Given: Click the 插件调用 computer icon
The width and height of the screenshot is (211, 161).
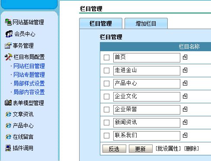Looking at the screenshot, I should pos(8,148).
